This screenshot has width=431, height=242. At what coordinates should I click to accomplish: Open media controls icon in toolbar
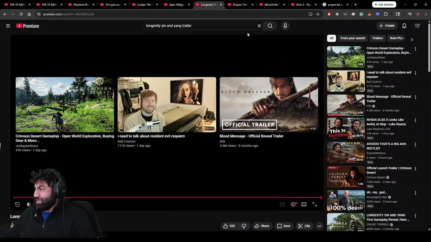click(x=410, y=14)
